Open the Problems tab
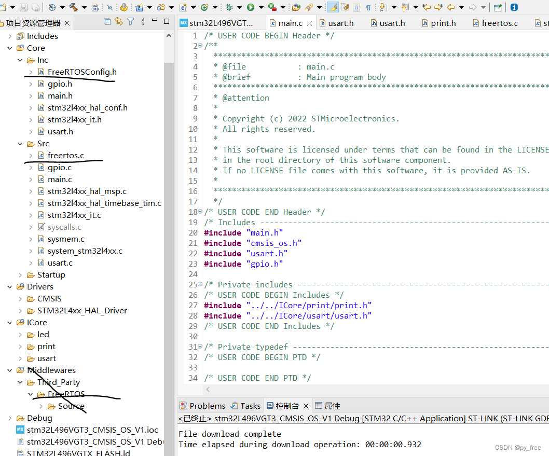 click(x=207, y=406)
